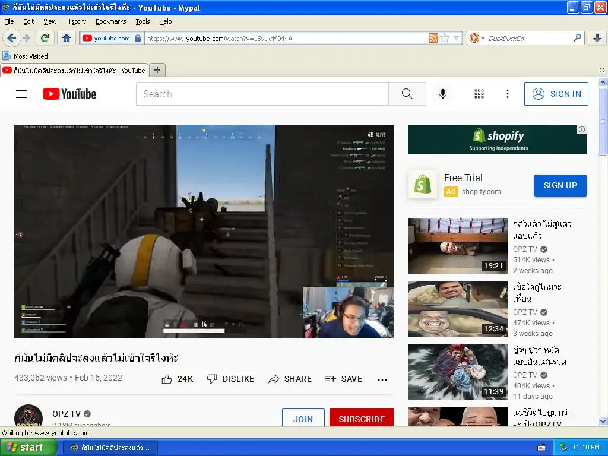
Task: Click the RSS feed icon in address bar
Action: (433, 38)
